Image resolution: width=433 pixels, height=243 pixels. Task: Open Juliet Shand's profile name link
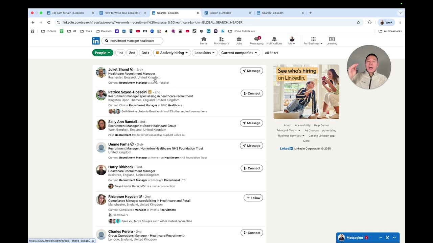pos(118,70)
